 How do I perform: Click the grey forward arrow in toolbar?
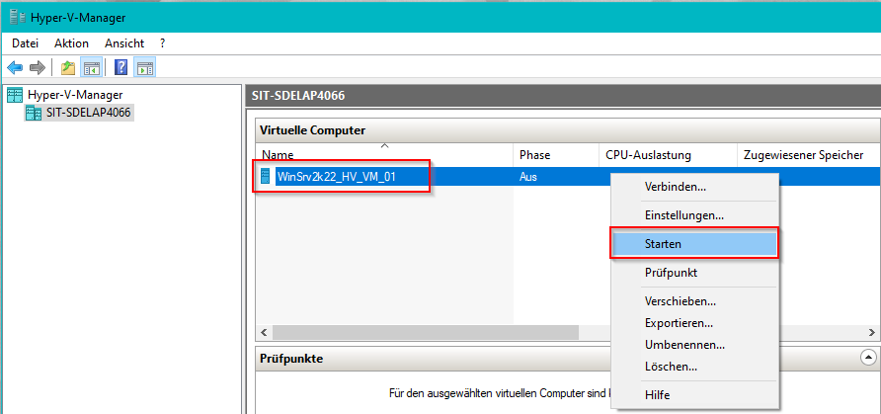tap(38, 68)
